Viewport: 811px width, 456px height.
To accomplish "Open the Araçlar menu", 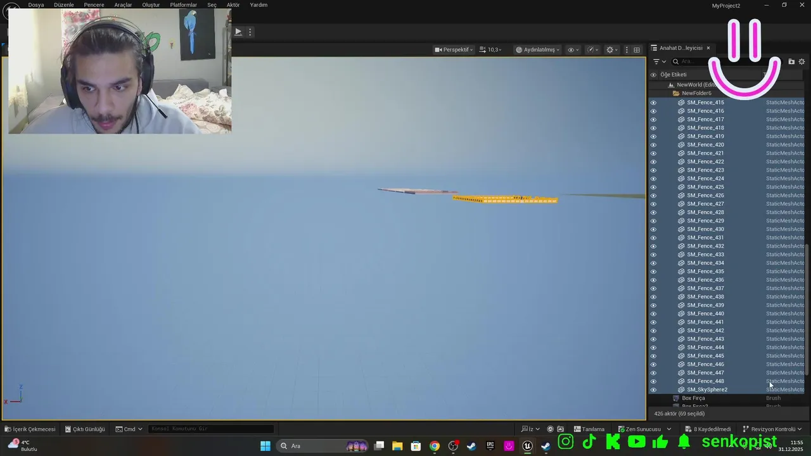I will pos(123,5).
